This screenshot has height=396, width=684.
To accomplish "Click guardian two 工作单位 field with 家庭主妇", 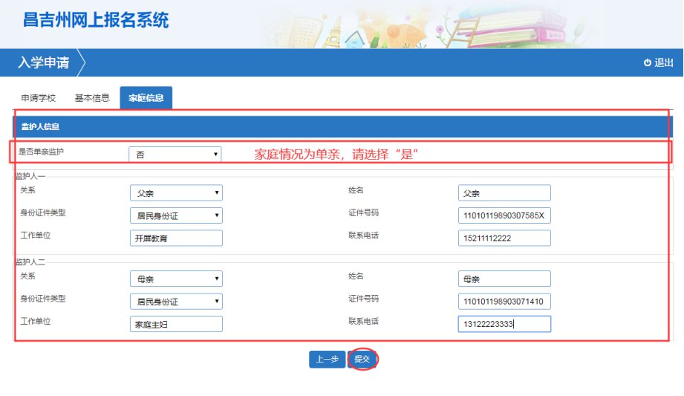I will [175, 324].
